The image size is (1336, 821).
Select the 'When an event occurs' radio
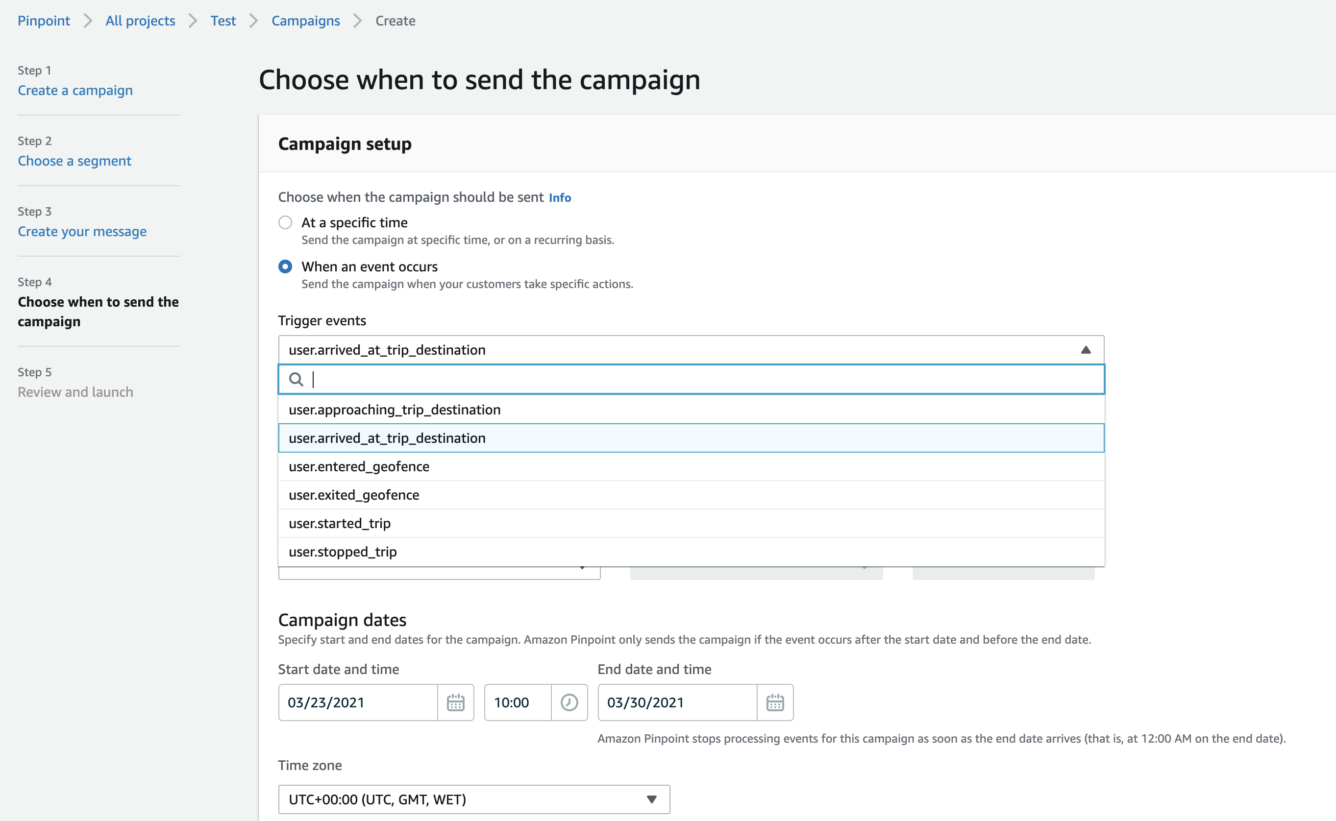point(285,266)
